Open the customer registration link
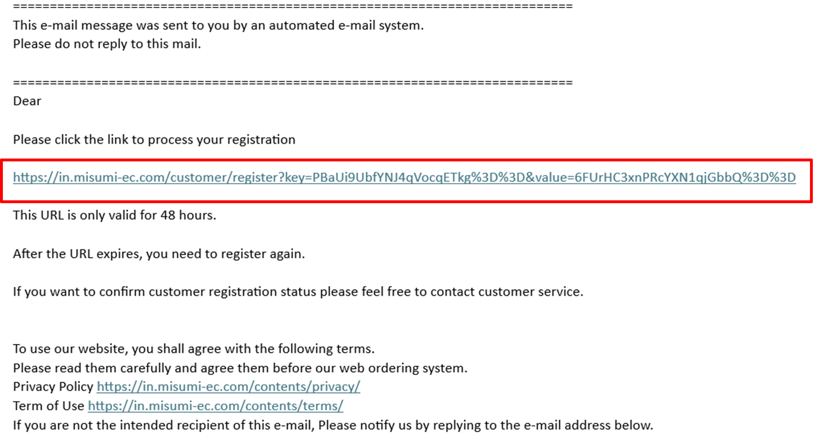838x447 pixels. coord(404,177)
